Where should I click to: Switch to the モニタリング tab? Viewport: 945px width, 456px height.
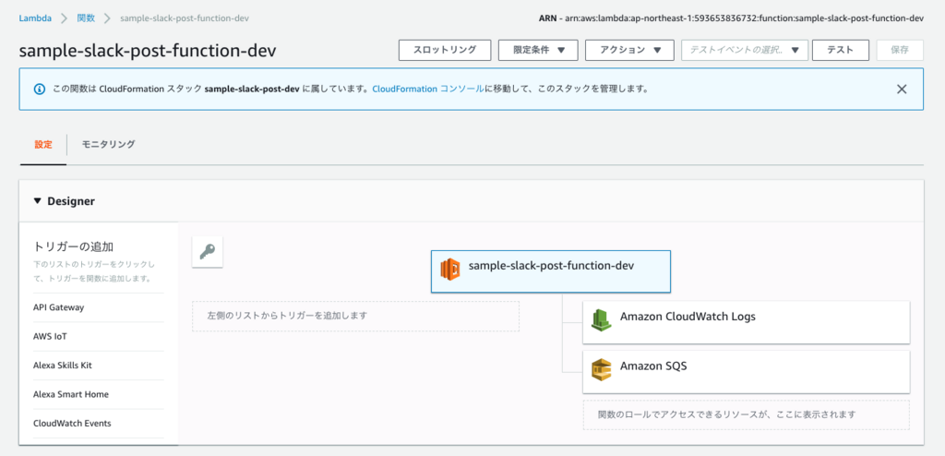[109, 145]
